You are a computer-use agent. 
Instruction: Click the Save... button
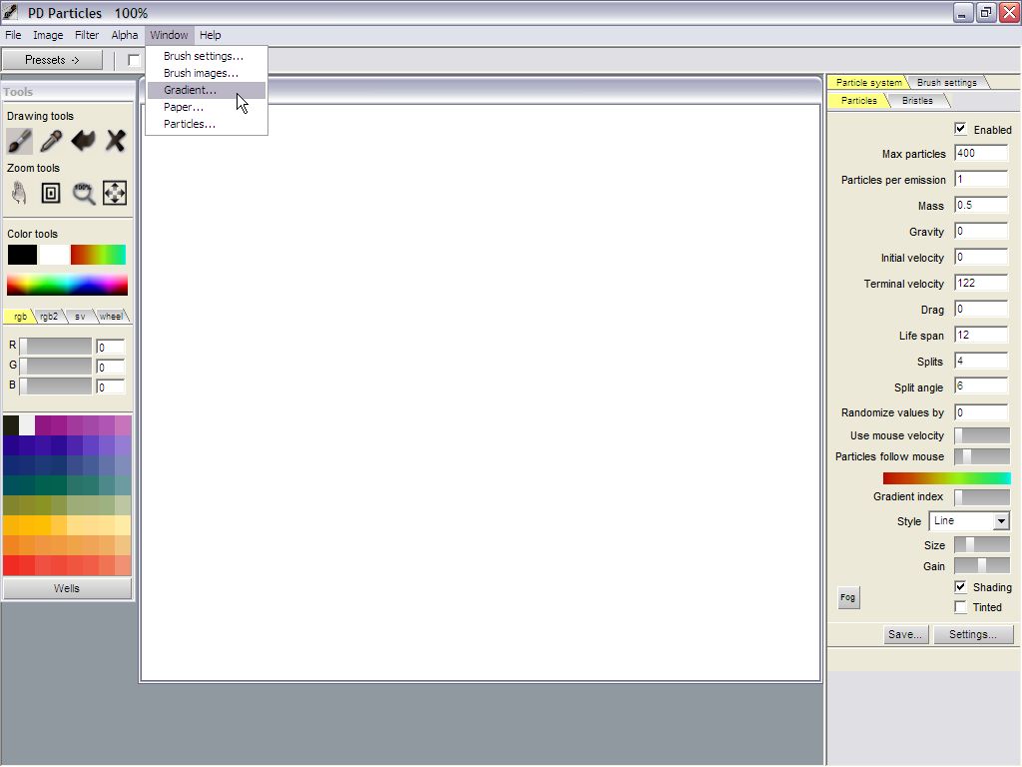tap(904, 634)
